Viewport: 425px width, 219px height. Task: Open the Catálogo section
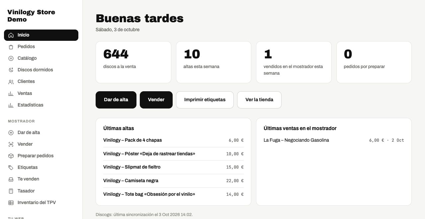pos(41,58)
